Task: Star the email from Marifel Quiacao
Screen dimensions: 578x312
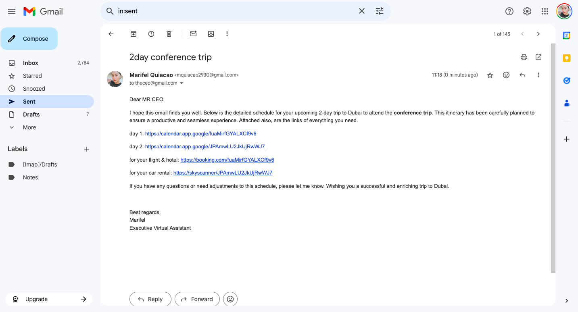Action: pyautogui.click(x=490, y=75)
